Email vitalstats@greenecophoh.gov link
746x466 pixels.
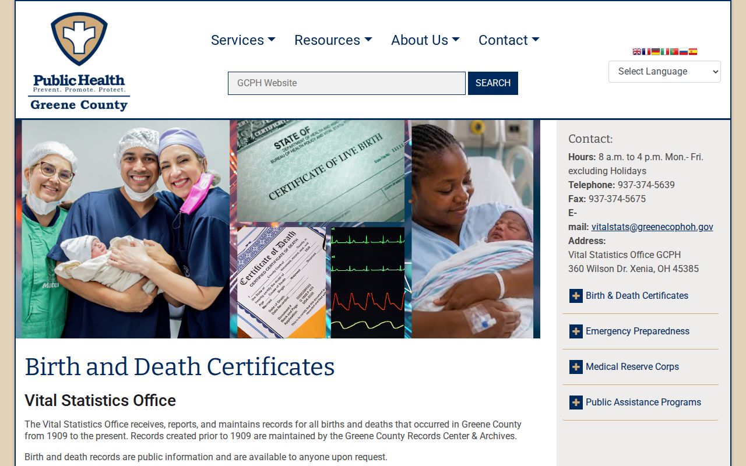pyautogui.click(x=652, y=227)
